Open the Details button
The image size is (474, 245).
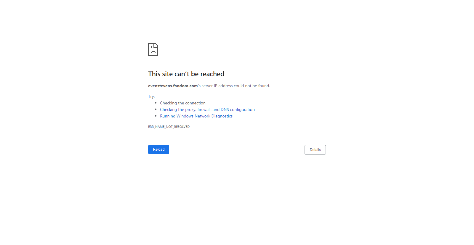315,150
